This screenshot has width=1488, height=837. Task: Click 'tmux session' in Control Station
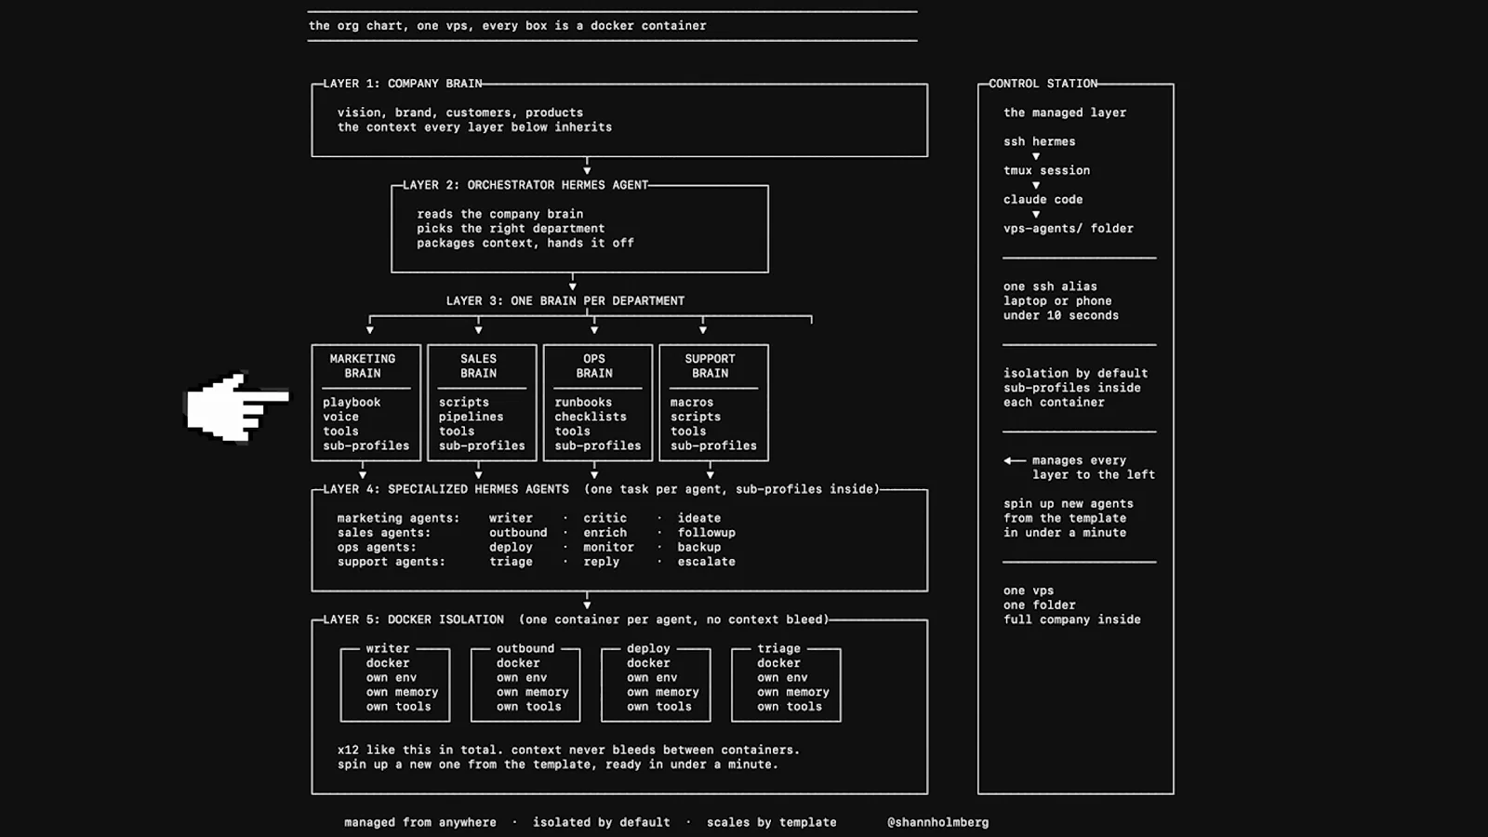1046,170
